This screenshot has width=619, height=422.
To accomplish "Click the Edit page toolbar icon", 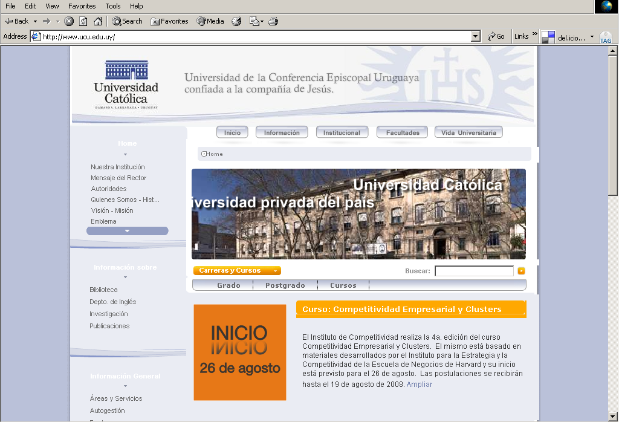I will pyautogui.click(x=254, y=21).
